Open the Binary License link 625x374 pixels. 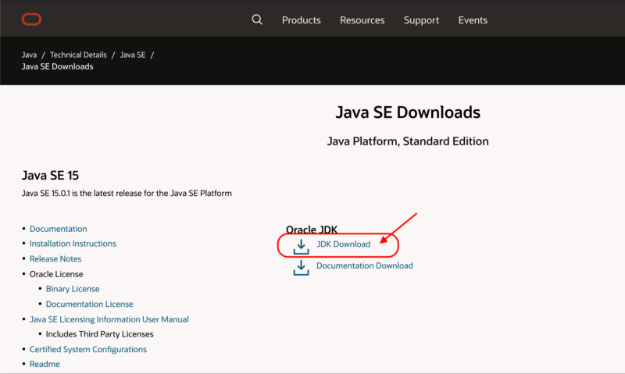[73, 289]
